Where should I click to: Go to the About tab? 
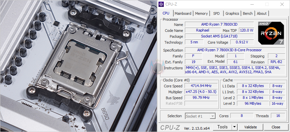(262, 13)
